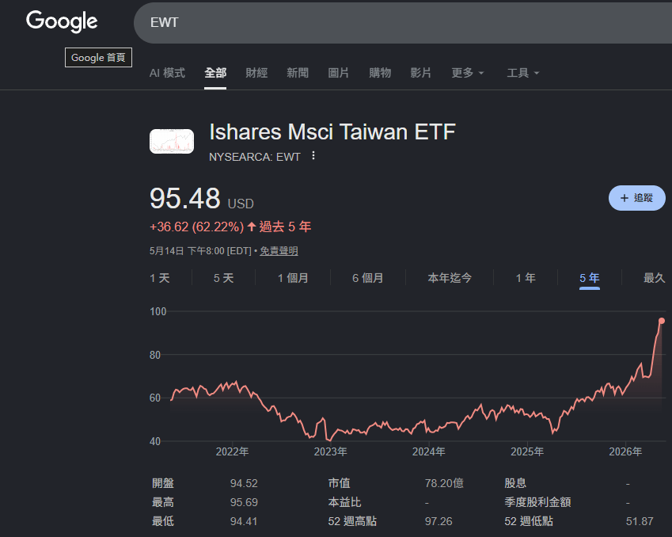The width and height of the screenshot is (672, 537).
Task: Expand the 更多 dropdown
Action: click(468, 73)
